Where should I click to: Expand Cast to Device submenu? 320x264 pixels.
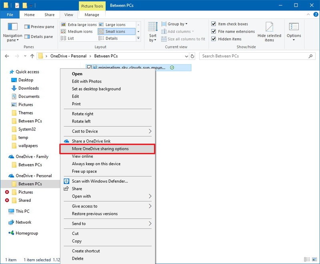108,131
